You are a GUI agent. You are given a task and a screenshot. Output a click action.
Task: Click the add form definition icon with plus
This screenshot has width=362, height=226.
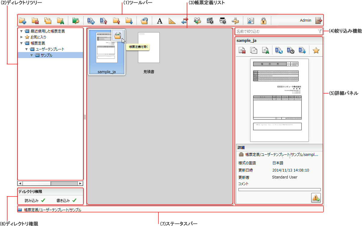[x=91, y=20]
